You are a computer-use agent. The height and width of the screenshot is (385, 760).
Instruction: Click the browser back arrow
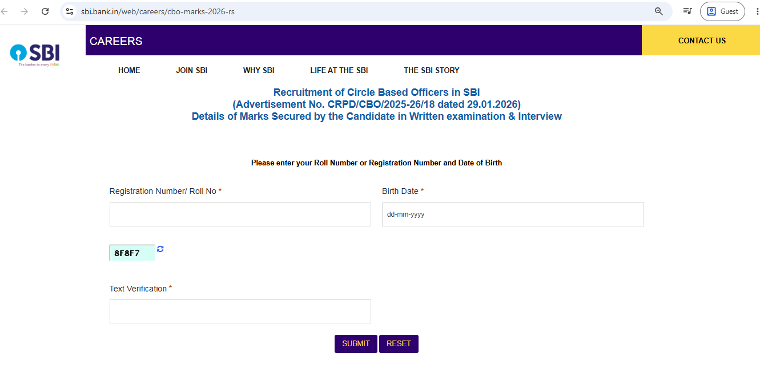pyautogui.click(x=5, y=11)
